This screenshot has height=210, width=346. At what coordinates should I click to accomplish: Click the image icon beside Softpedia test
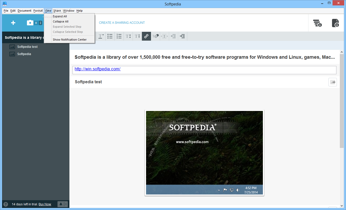(x=12, y=47)
